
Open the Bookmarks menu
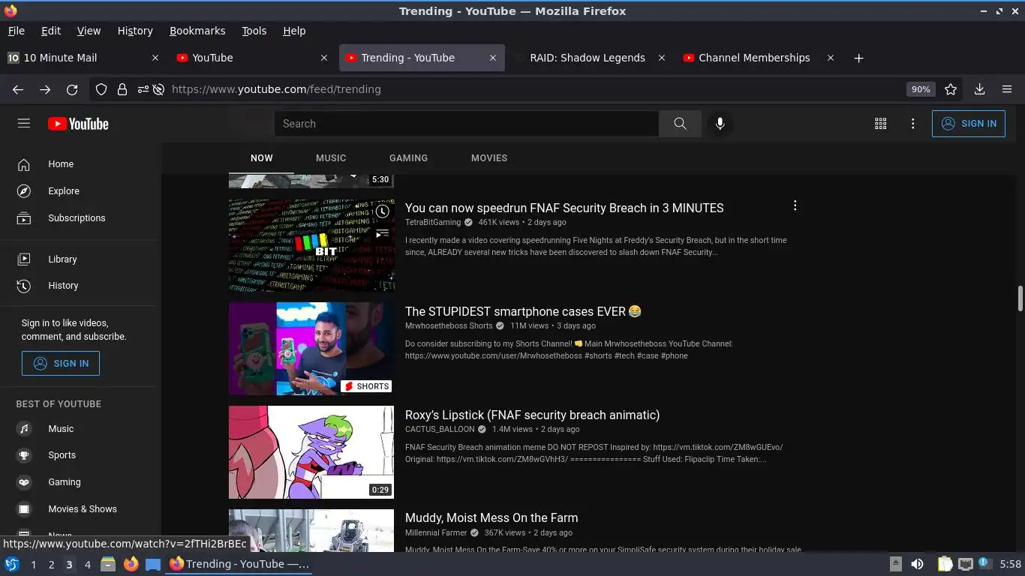(197, 31)
